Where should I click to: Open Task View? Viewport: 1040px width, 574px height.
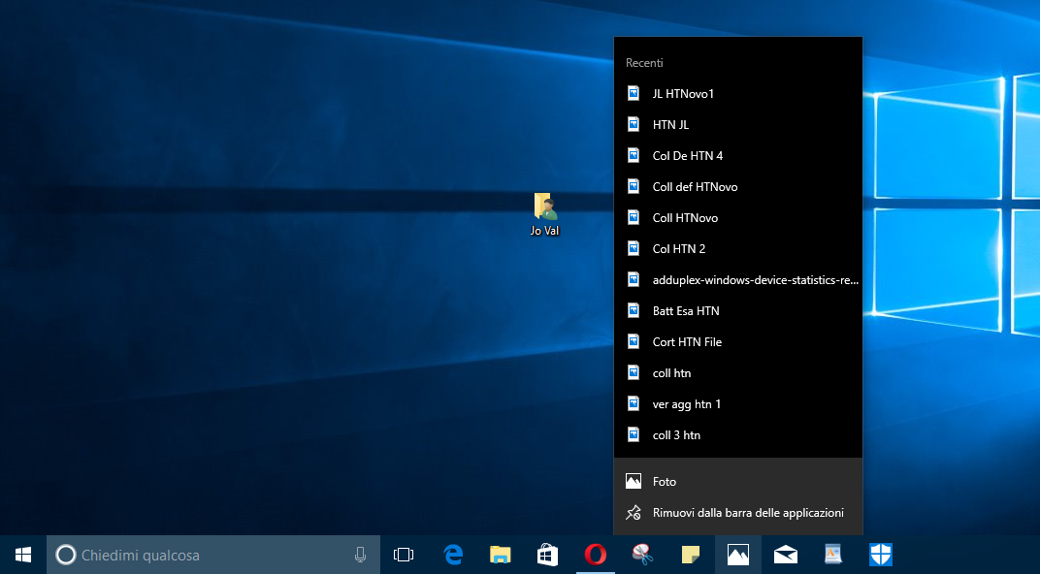pyautogui.click(x=404, y=554)
